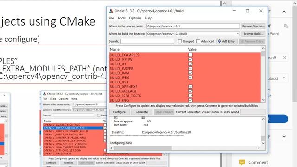Select the BUILD_JASPER row name
This screenshot has height=167, width=297.
[122, 69]
